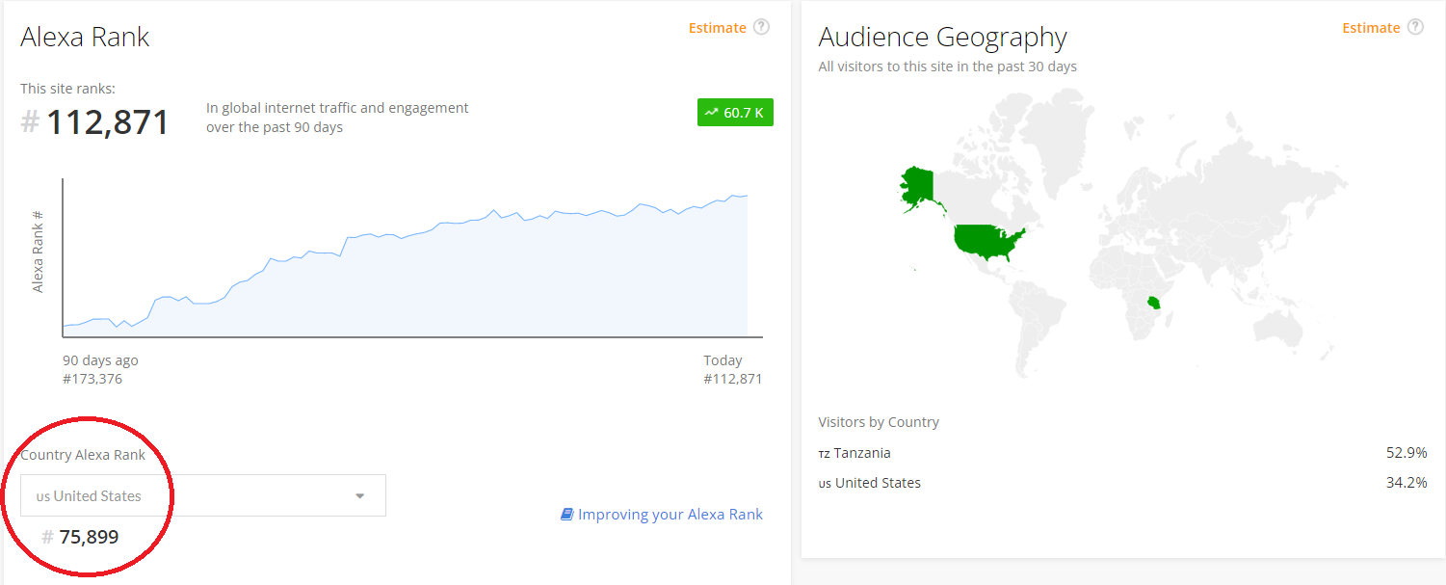Viewport: 1446px width, 585px height.
Task: Click the 52.9% visitor percentage
Action: (1407, 453)
